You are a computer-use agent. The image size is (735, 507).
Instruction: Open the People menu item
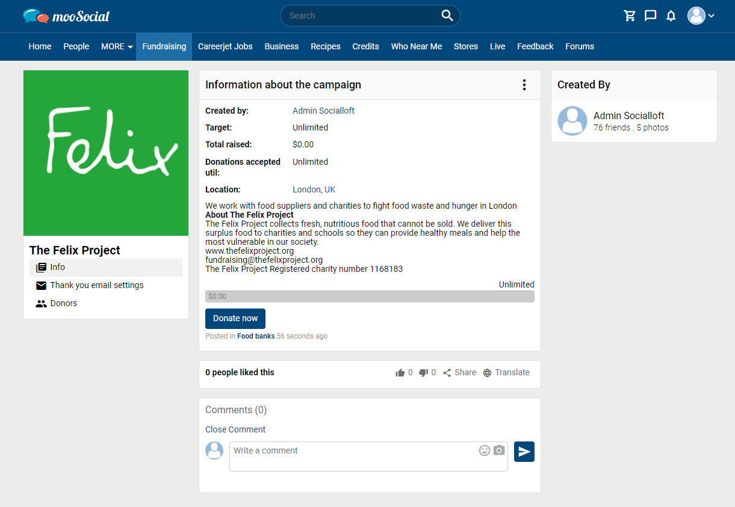[76, 46]
